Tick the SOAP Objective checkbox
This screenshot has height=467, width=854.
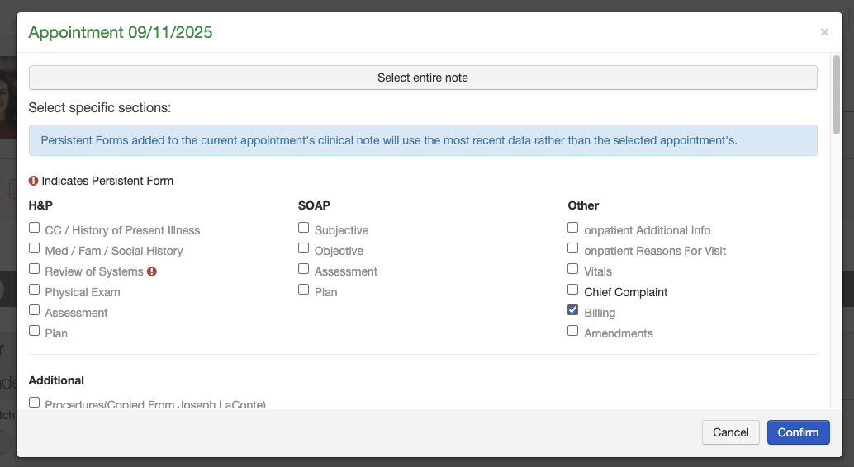[x=304, y=248]
